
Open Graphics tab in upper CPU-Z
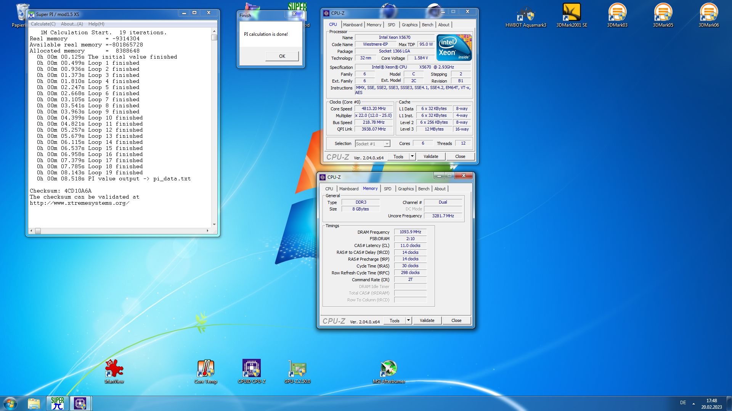pyautogui.click(x=409, y=25)
